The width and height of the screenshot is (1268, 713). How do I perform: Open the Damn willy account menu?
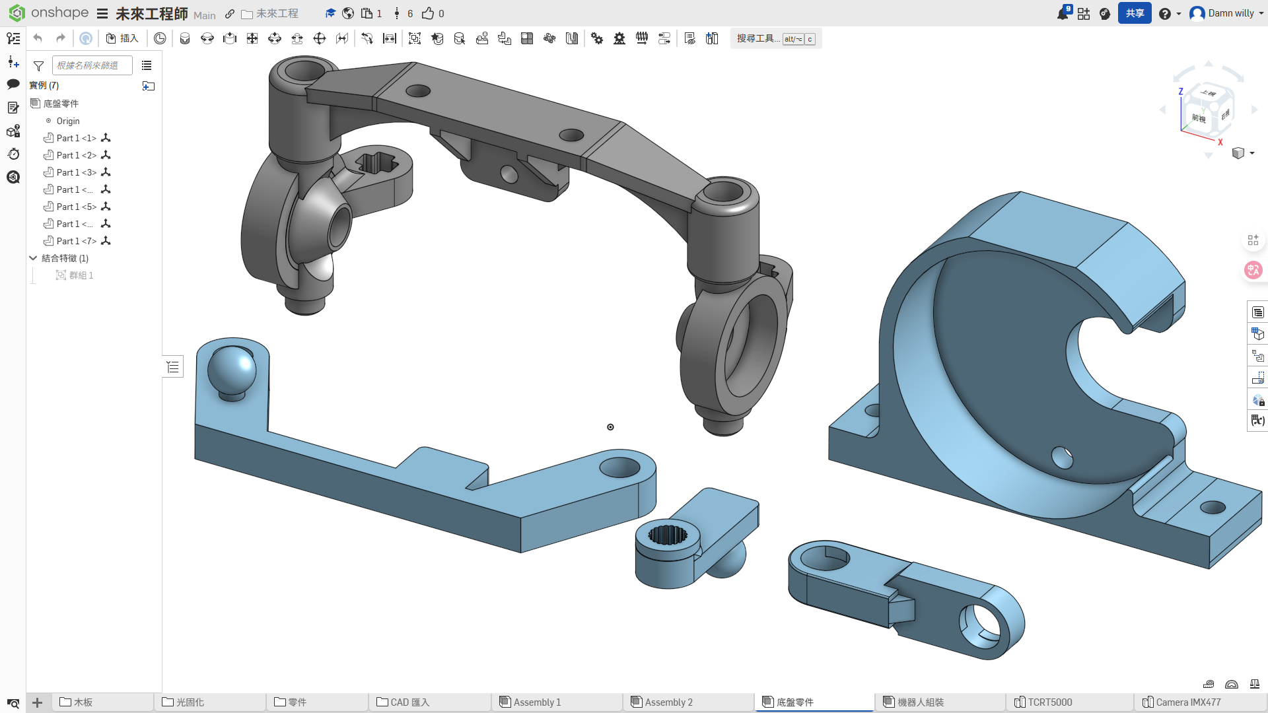(x=1226, y=13)
